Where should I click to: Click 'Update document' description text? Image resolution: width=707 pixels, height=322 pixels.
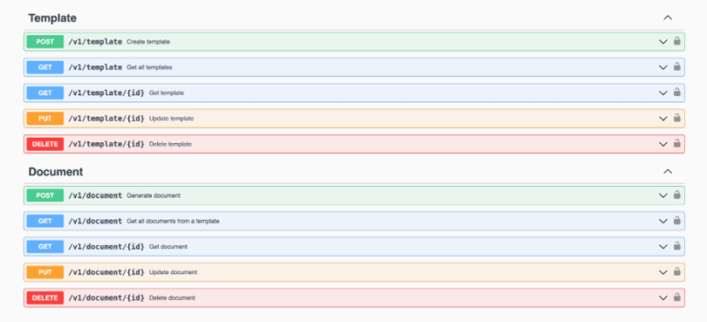[x=173, y=273]
